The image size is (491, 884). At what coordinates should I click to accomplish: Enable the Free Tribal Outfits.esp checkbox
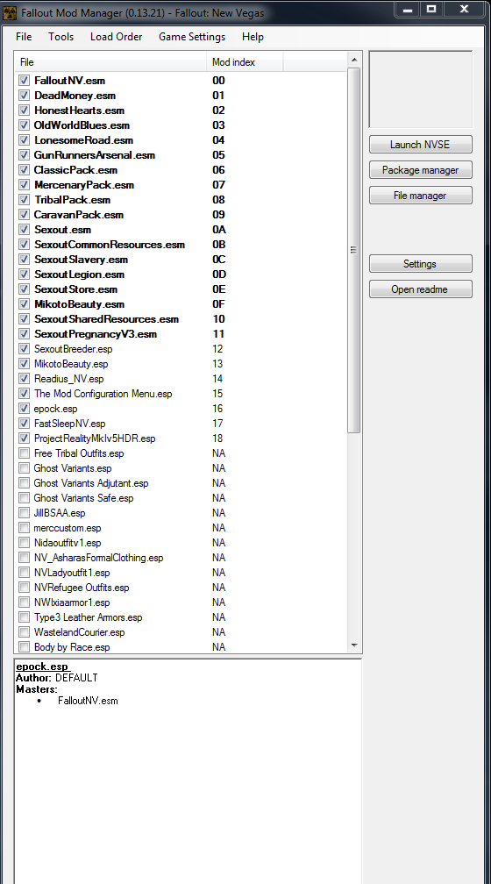(x=25, y=453)
